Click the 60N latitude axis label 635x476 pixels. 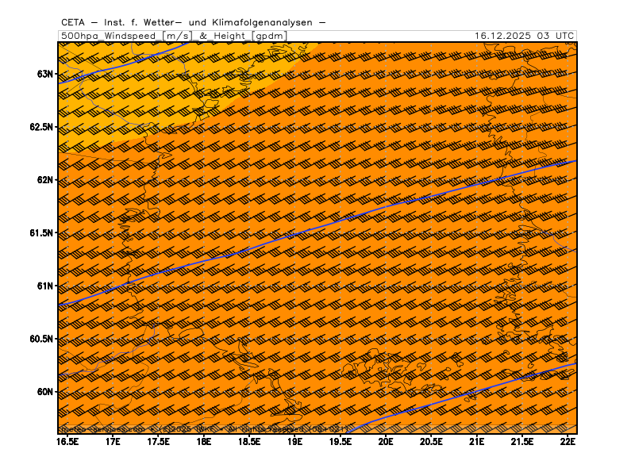[44, 392]
